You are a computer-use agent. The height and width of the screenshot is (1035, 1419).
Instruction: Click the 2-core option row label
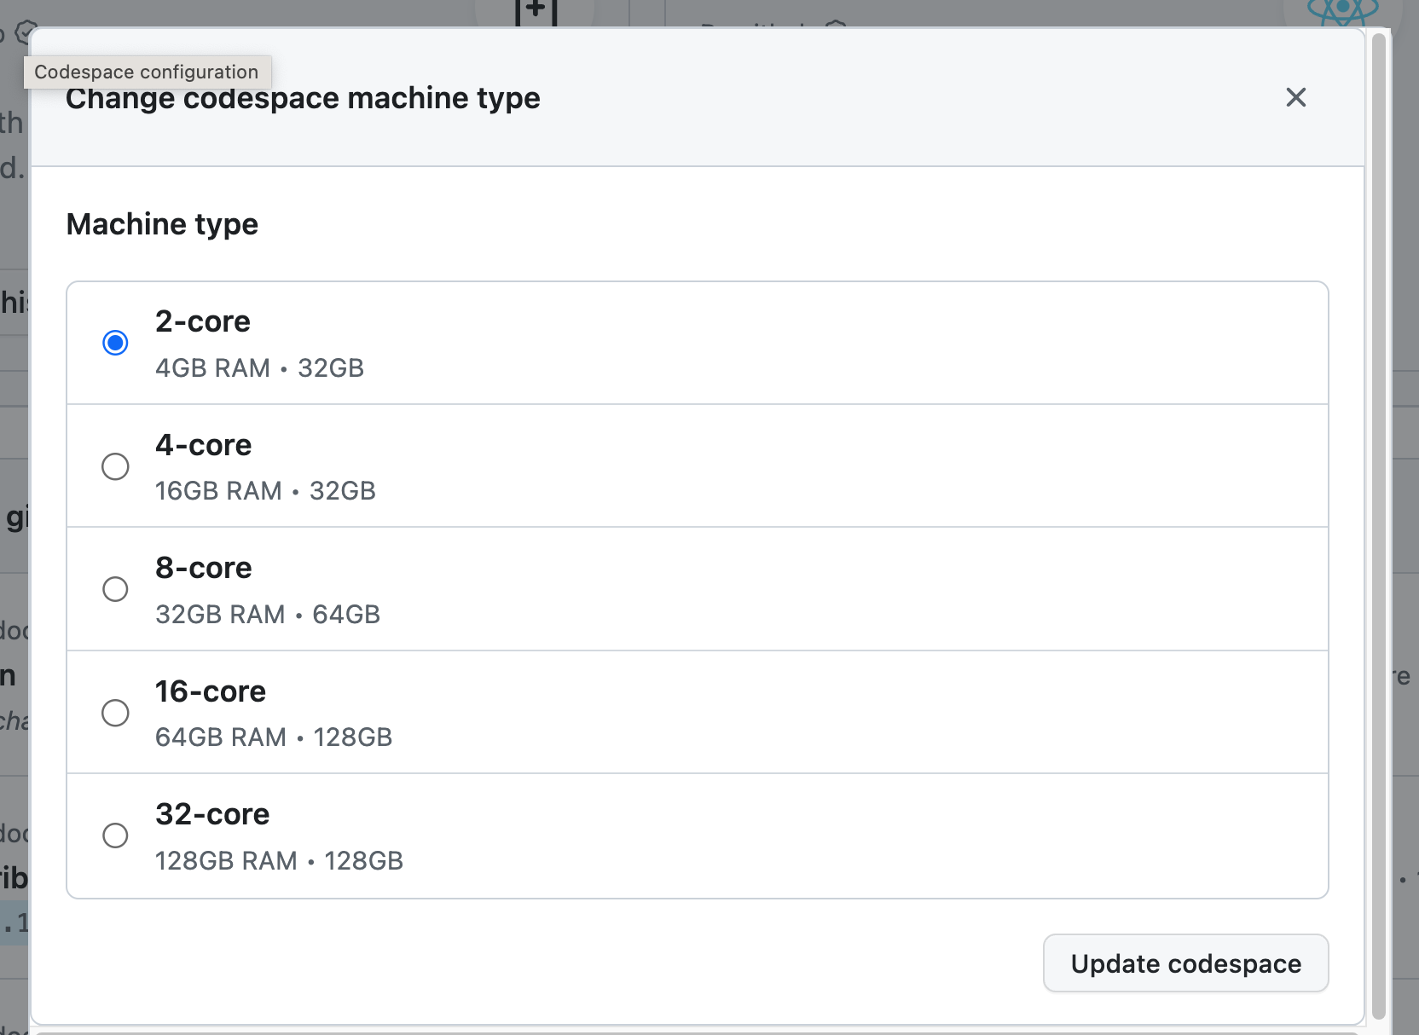coord(203,321)
